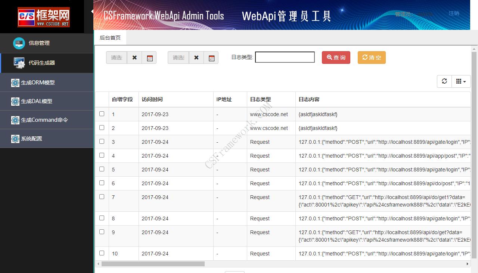Open the 后台首页 tab
478x273 pixels.
(x=110, y=38)
